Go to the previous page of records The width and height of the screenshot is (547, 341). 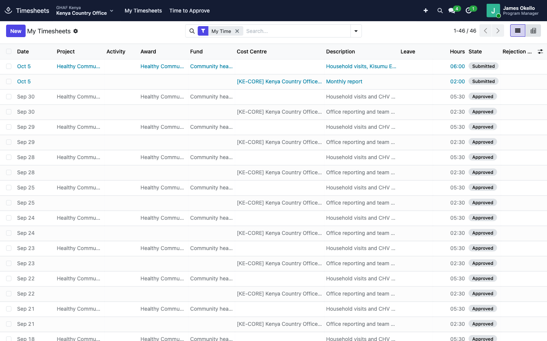pos(485,31)
